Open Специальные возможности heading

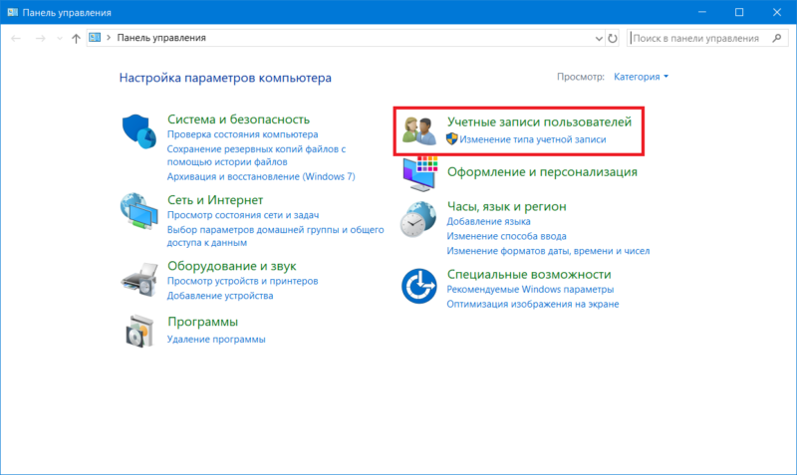529,274
